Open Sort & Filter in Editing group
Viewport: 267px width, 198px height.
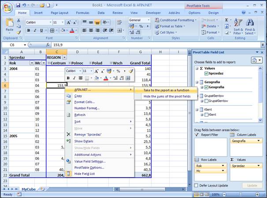coord(238,26)
